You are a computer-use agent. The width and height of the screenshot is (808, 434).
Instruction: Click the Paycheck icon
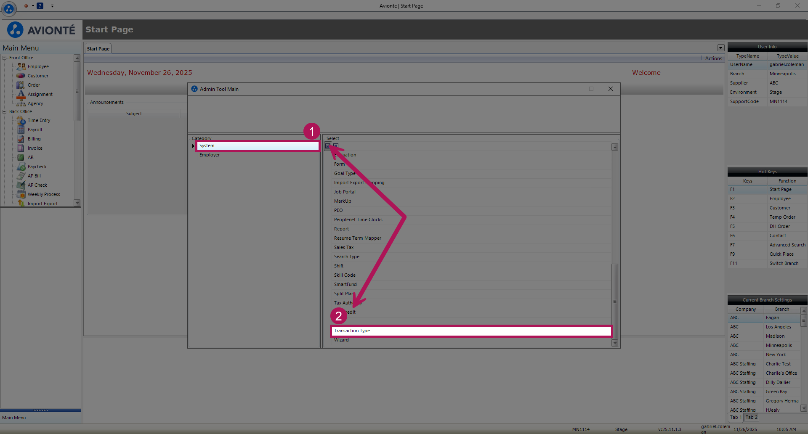click(x=21, y=167)
